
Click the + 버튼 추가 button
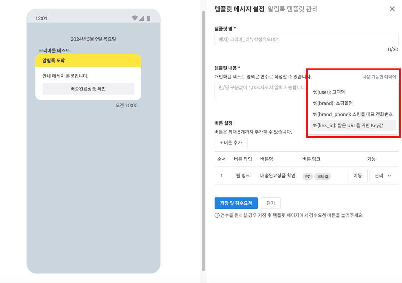click(x=231, y=142)
